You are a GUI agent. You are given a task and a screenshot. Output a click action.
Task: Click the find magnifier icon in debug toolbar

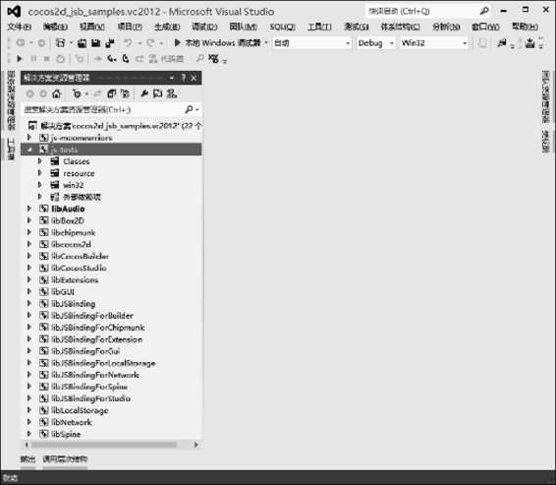click(199, 58)
